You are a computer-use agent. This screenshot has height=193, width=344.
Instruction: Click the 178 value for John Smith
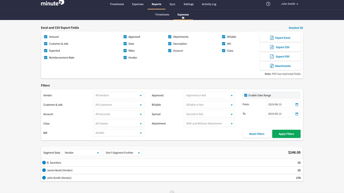(298, 178)
